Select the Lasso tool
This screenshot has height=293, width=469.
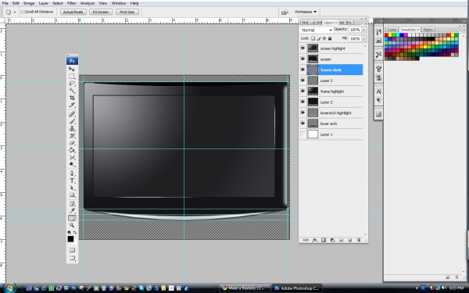tap(72, 84)
